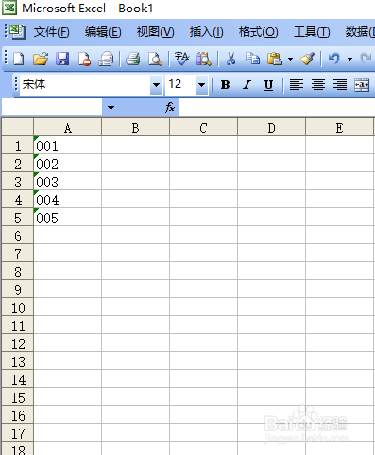Click Merge and Center icon

[x=362, y=85]
